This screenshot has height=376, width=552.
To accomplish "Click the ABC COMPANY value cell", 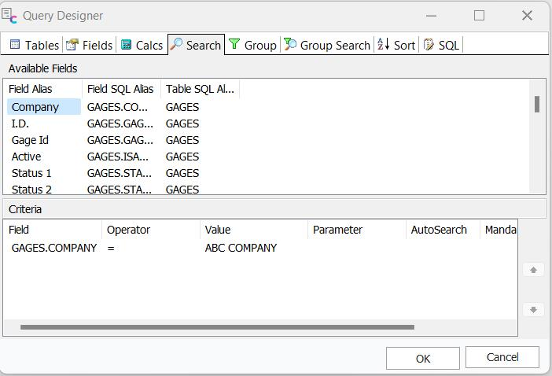I will tap(241, 248).
